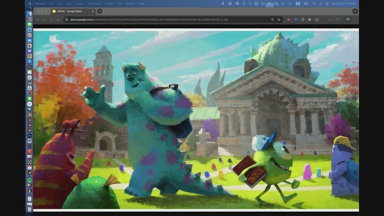Open LINE from the dock
Image resolution: width=384 pixels, height=216 pixels.
(x=29, y=98)
